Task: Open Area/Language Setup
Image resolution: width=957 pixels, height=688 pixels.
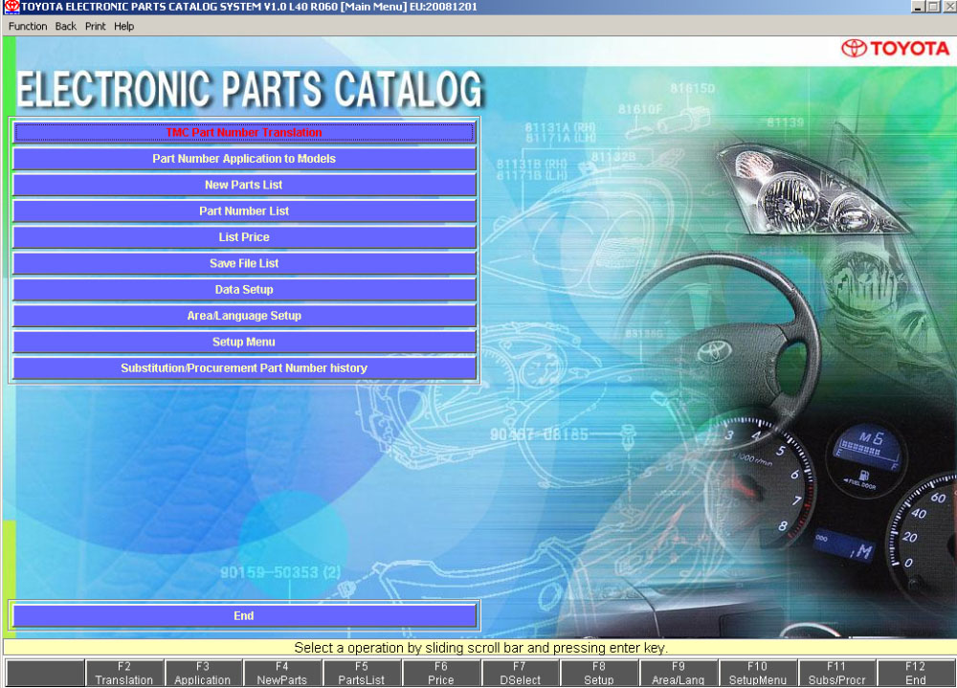Action: [244, 316]
